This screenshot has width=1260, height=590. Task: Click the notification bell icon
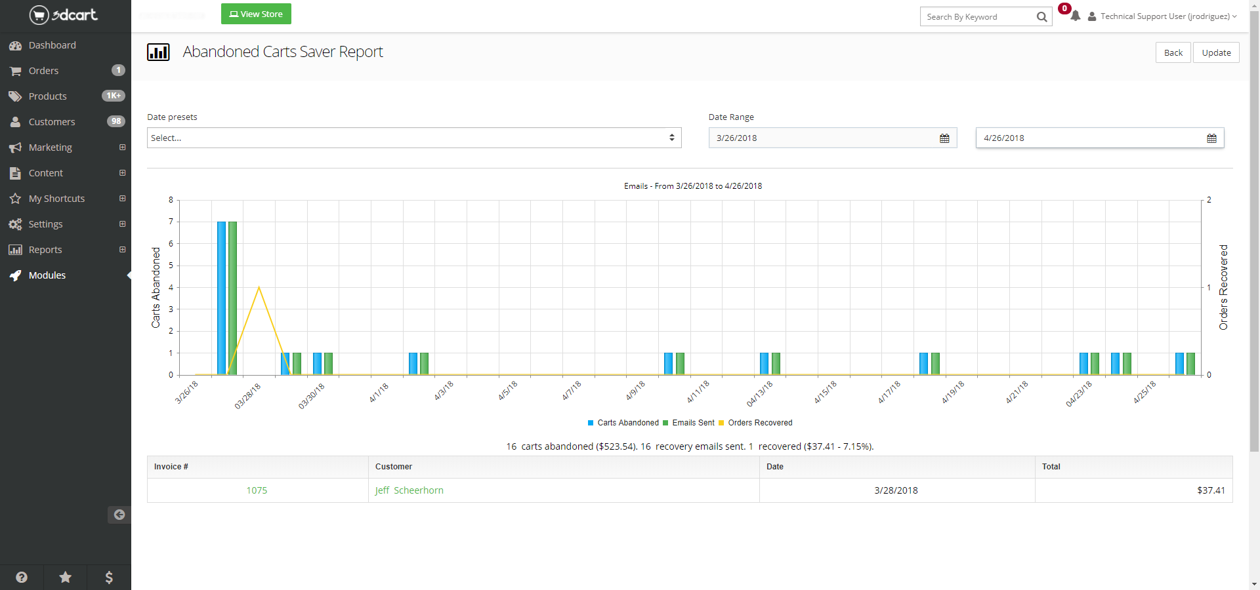click(x=1075, y=16)
